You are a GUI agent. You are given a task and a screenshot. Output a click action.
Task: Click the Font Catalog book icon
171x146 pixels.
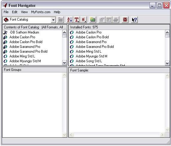6,20
